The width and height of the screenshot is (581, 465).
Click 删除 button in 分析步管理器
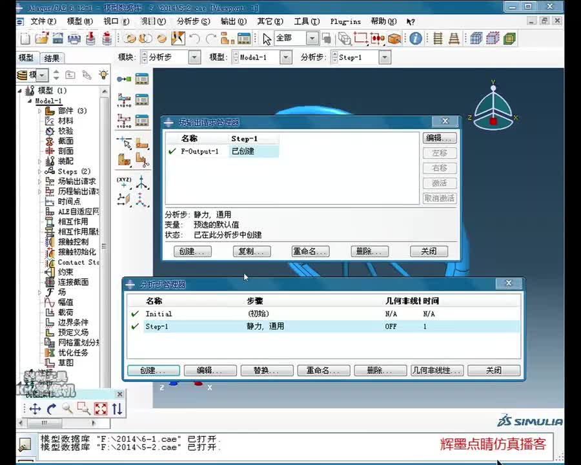(x=380, y=371)
